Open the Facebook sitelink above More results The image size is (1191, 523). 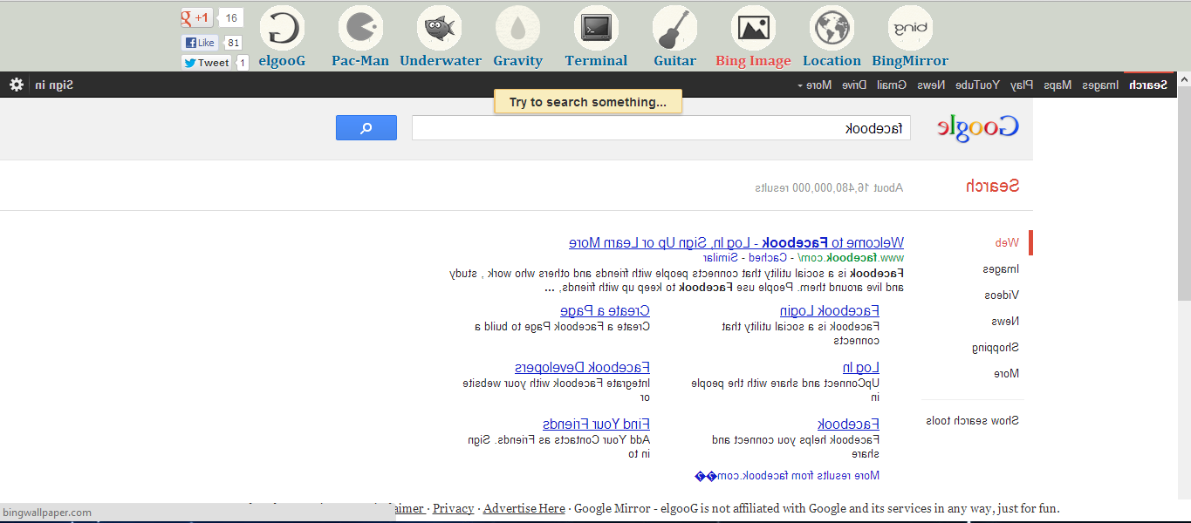tap(848, 424)
